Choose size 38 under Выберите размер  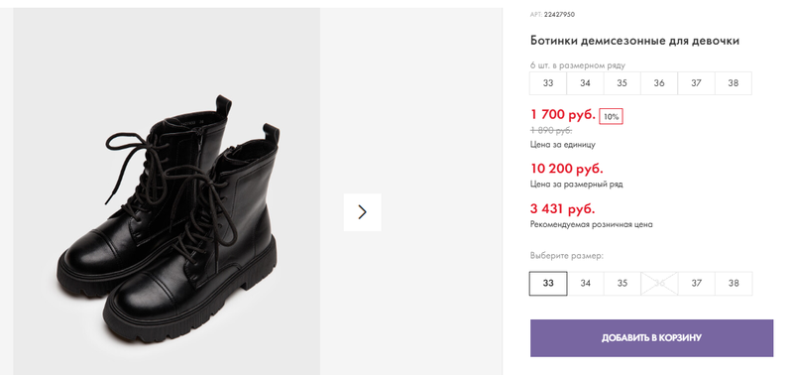[734, 284]
